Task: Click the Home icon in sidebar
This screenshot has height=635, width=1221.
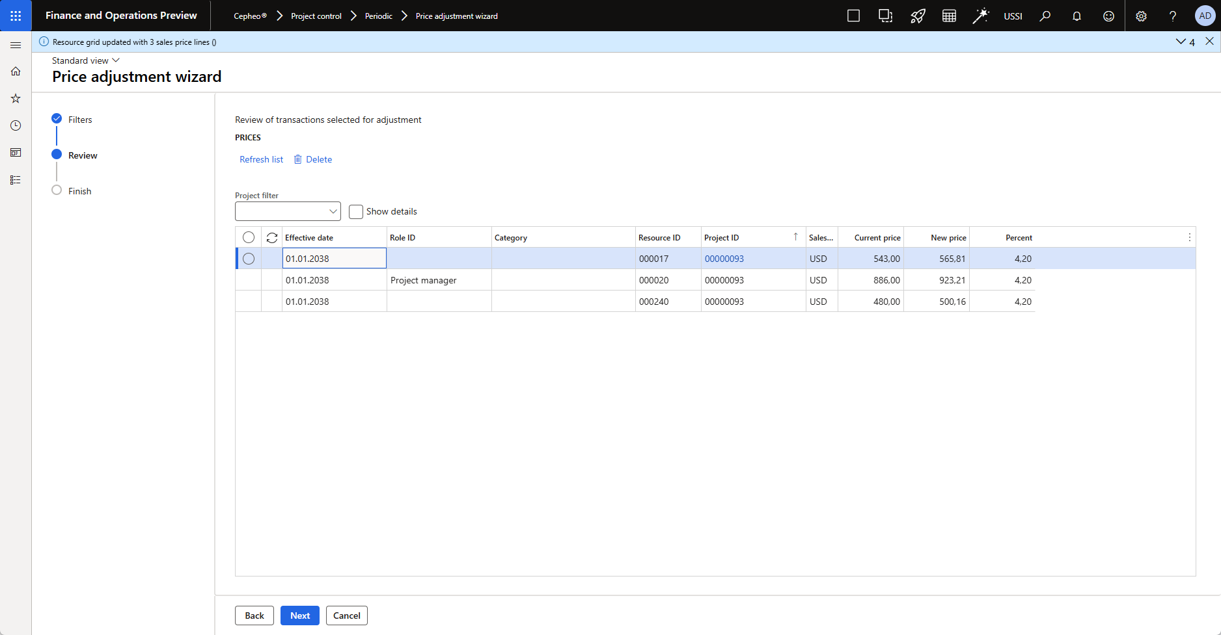Action: (16, 71)
